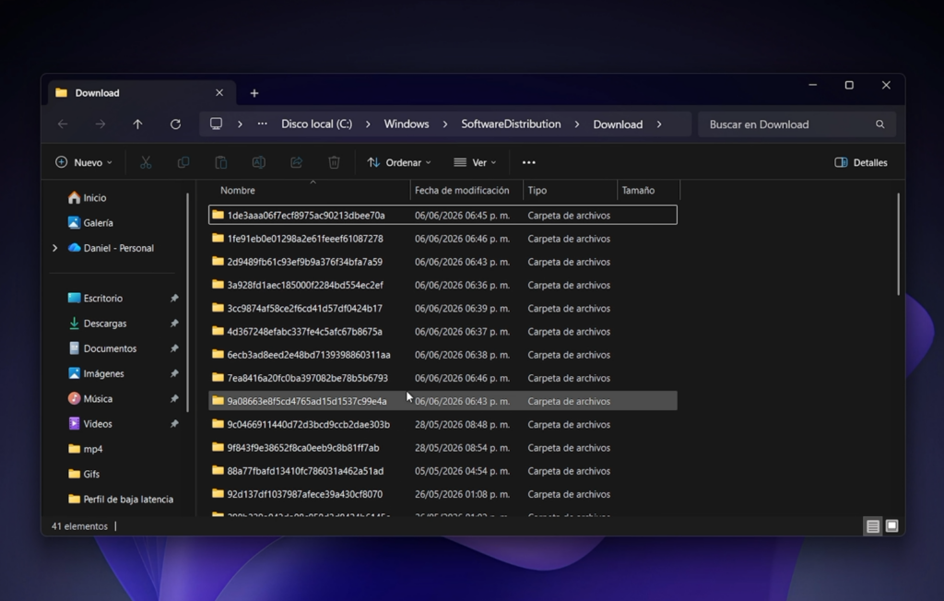
Task: Unpin Videos using its pin icon
Action: 174,424
